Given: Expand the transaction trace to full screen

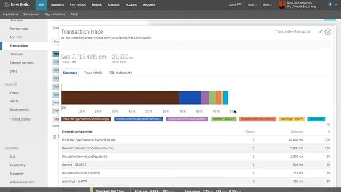Looking at the screenshot, I should coord(321,31).
